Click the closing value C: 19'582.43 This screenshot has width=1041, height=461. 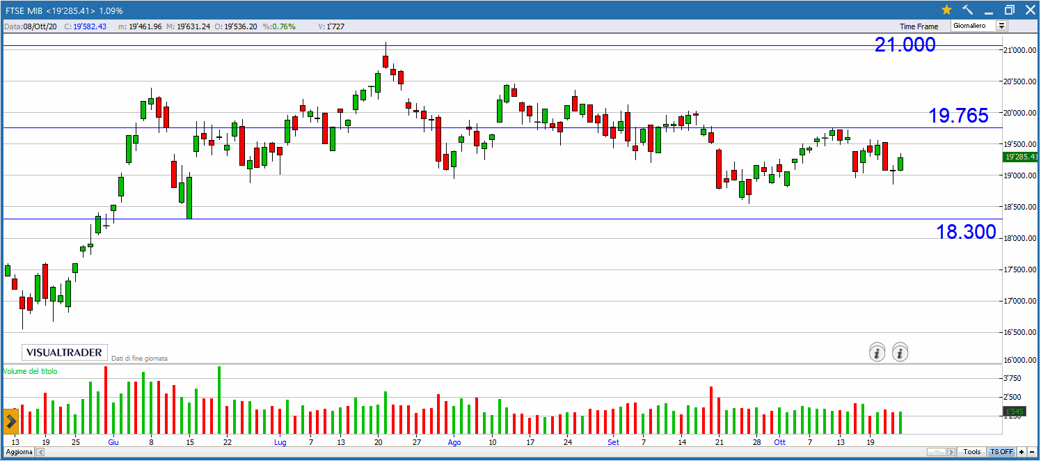pos(85,26)
